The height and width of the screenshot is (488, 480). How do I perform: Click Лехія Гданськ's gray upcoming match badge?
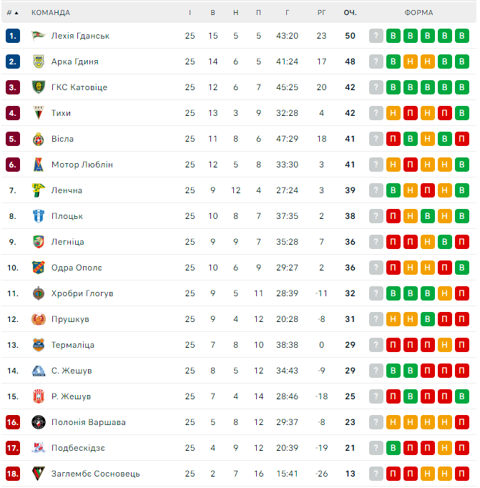coord(376,36)
